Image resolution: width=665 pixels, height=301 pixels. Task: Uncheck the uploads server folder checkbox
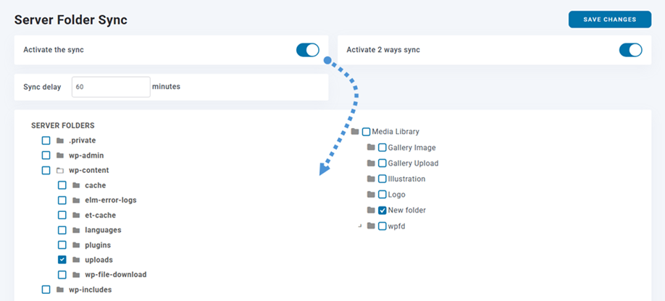[62, 260]
